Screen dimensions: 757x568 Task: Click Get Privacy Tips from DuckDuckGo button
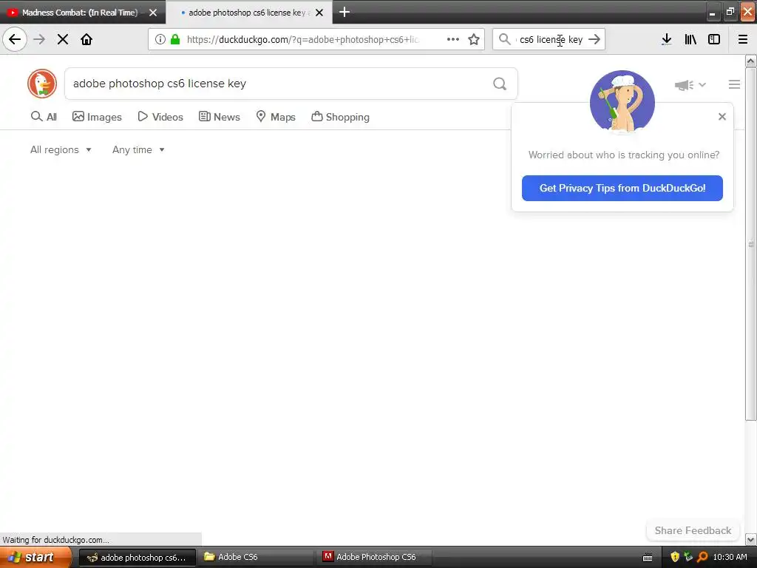(x=622, y=188)
